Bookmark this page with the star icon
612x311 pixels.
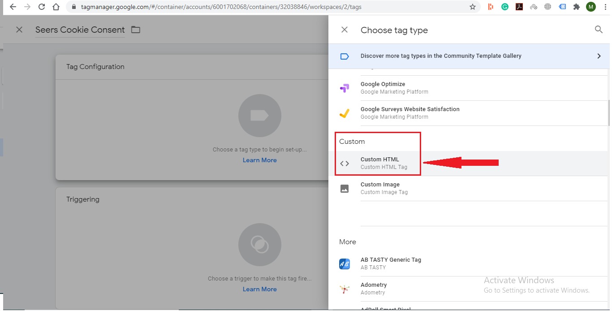[x=473, y=7]
